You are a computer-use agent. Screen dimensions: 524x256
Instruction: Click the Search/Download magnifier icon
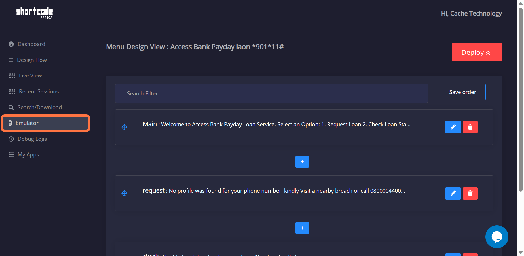(11, 107)
